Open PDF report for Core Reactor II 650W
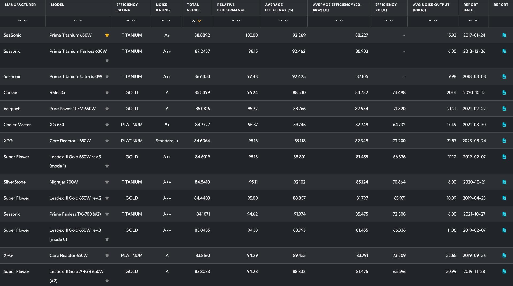The width and height of the screenshot is (513, 286). [504, 141]
